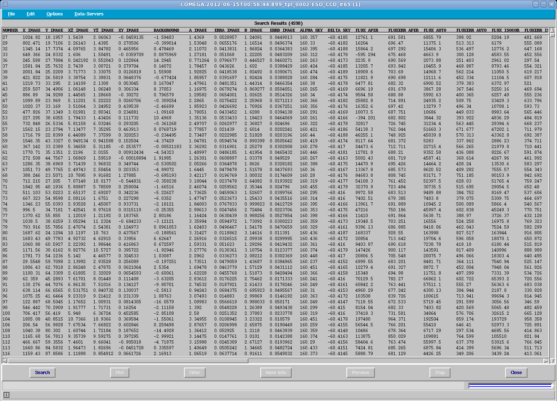Click the left arrow on the horizontal scrollbar
Screen dimensions: 557x401
tap(5, 361)
